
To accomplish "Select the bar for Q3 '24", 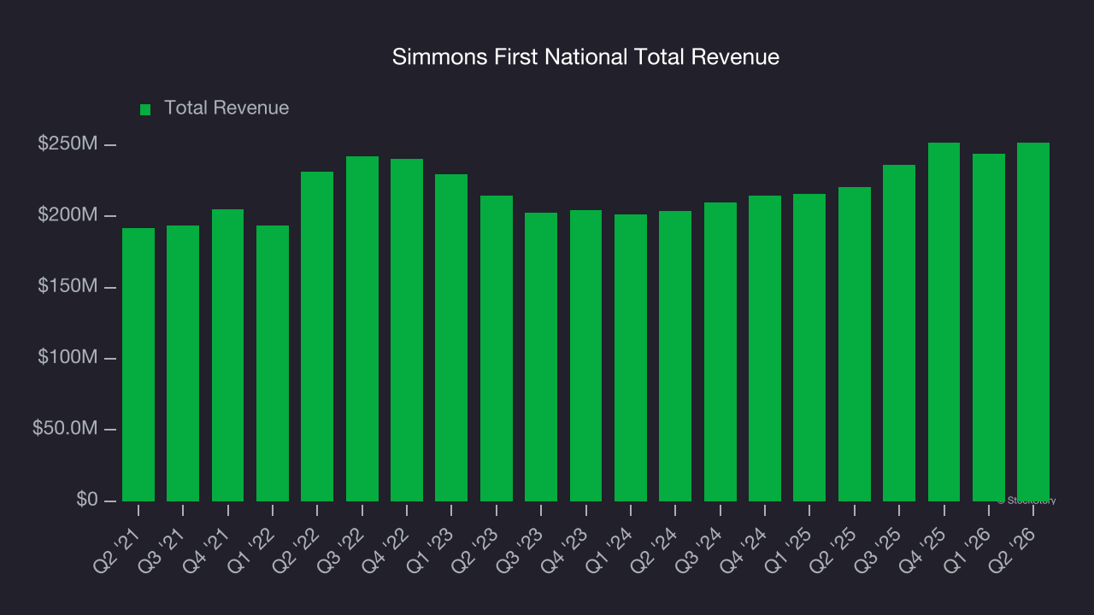I will click(720, 352).
